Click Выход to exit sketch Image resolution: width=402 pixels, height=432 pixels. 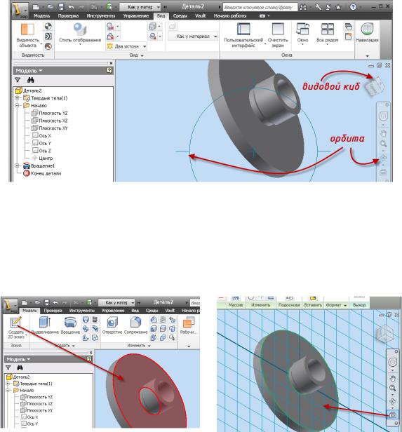[x=359, y=305]
